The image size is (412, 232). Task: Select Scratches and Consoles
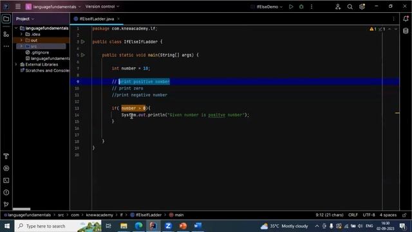coord(45,70)
